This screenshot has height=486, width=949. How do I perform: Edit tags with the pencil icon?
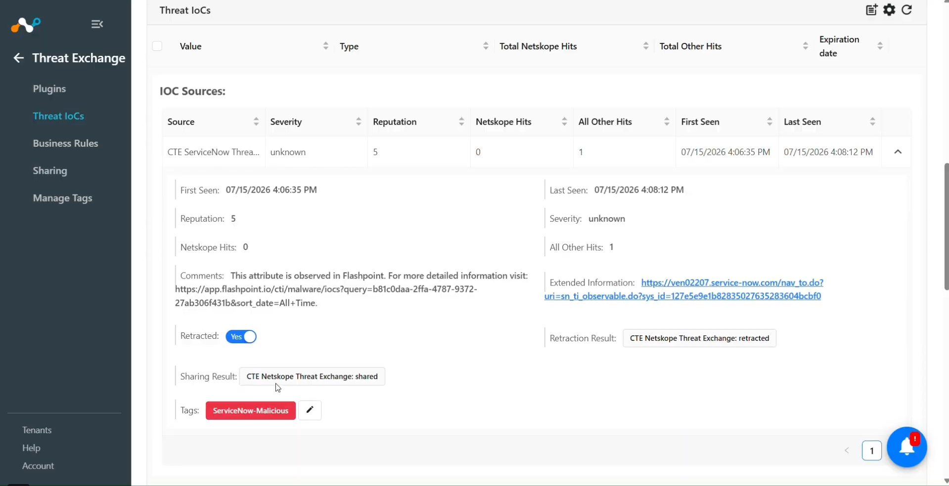pyautogui.click(x=310, y=410)
